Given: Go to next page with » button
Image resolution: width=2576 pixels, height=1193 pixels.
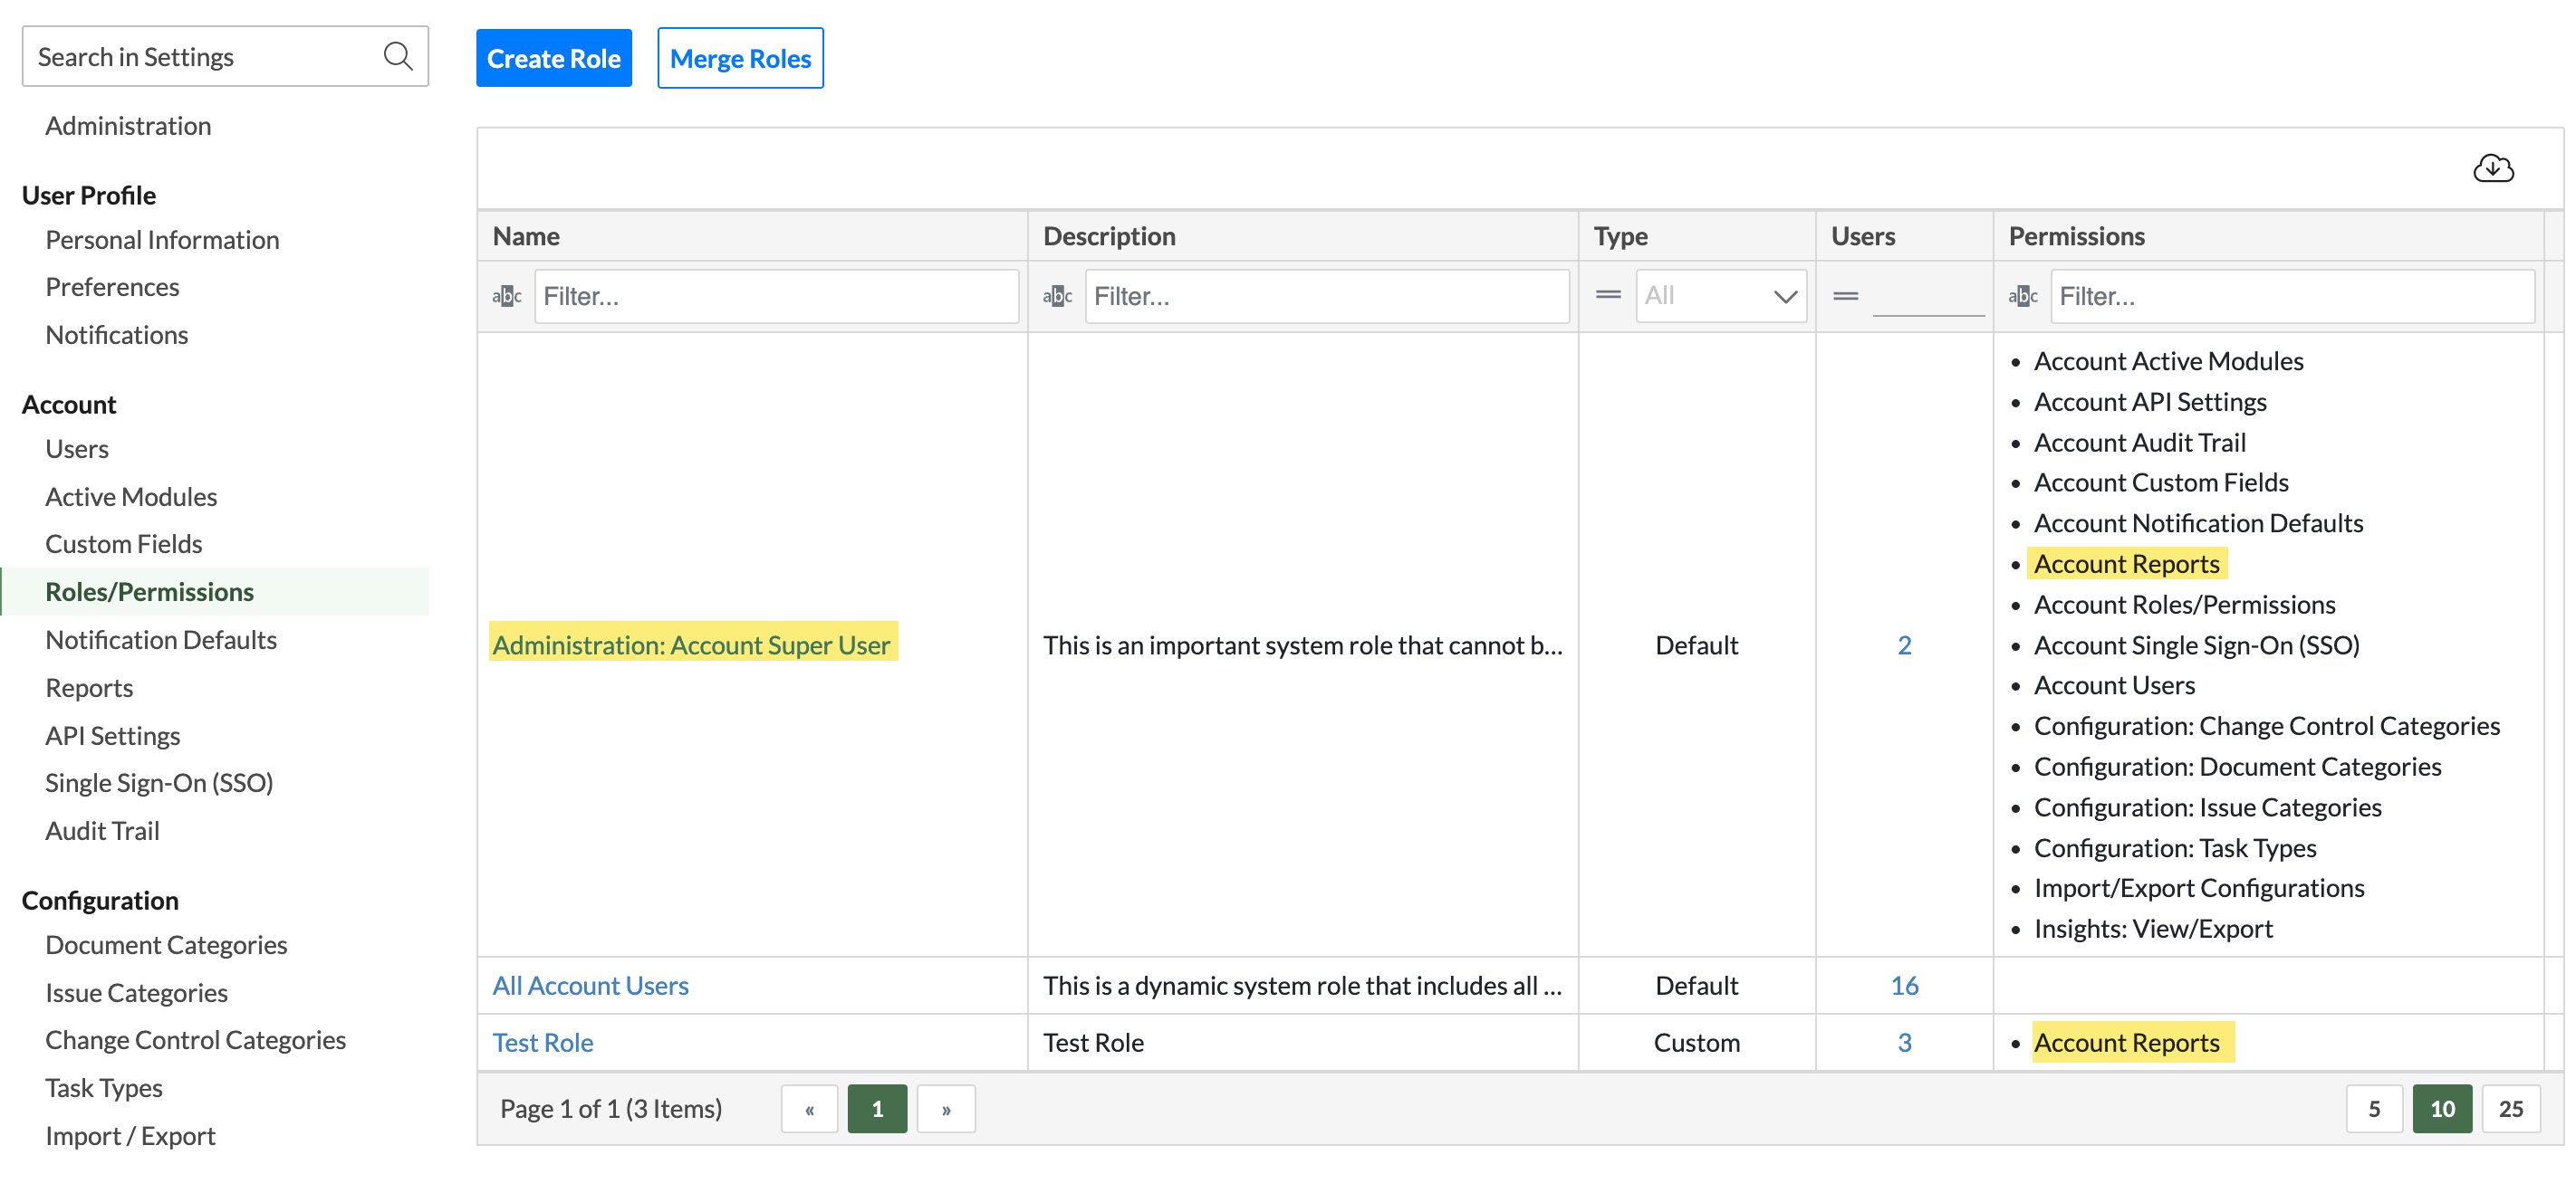Looking at the screenshot, I should coord(945,1108).
